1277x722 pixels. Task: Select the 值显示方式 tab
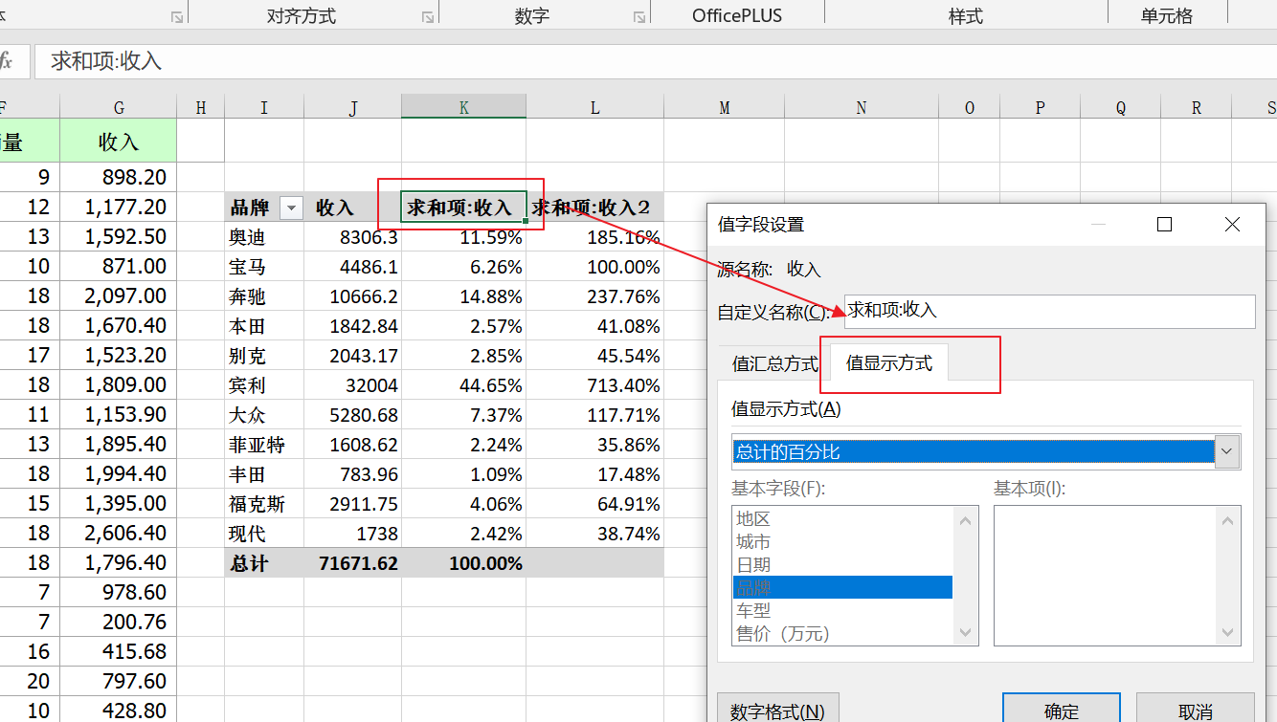click(889, 363)
